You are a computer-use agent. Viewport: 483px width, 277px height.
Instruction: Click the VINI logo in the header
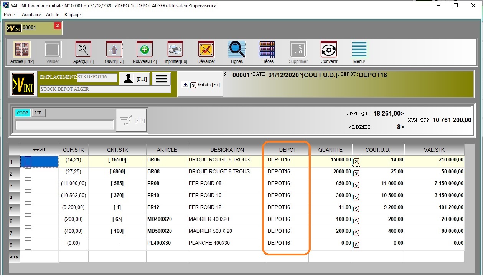pos(23,84)
